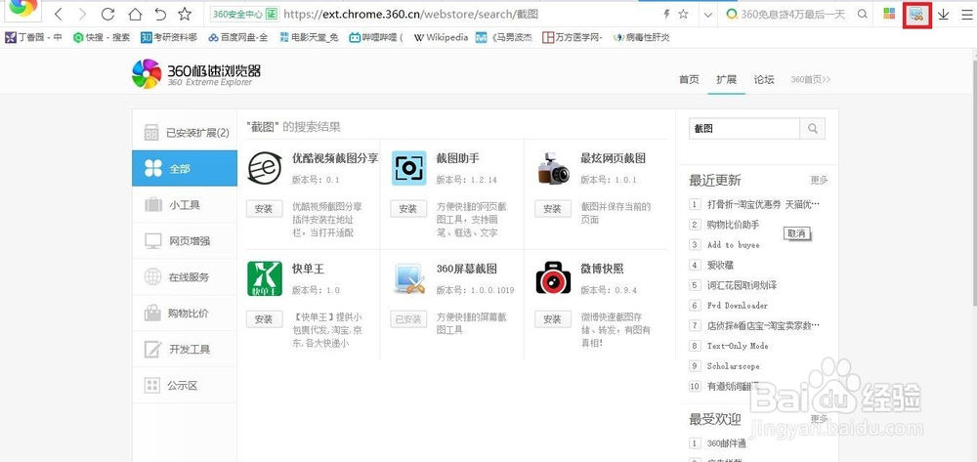Click the 360 browser logo at top-left
Image resolution: width=977 pixels, height=462 pixels.
click(22, 8)
